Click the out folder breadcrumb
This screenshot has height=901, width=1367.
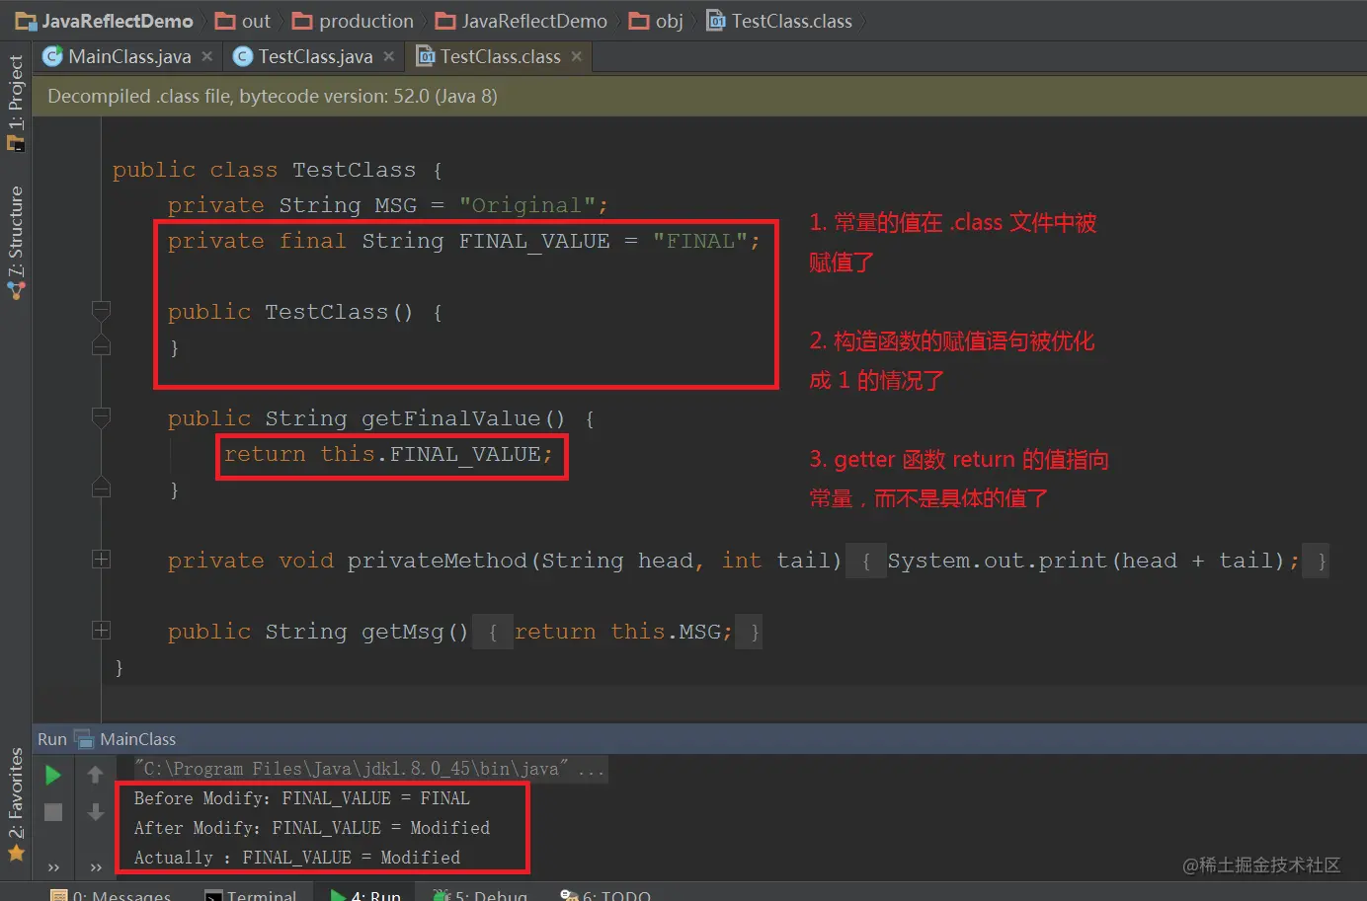pyautogui.click(x=243, y=21)
